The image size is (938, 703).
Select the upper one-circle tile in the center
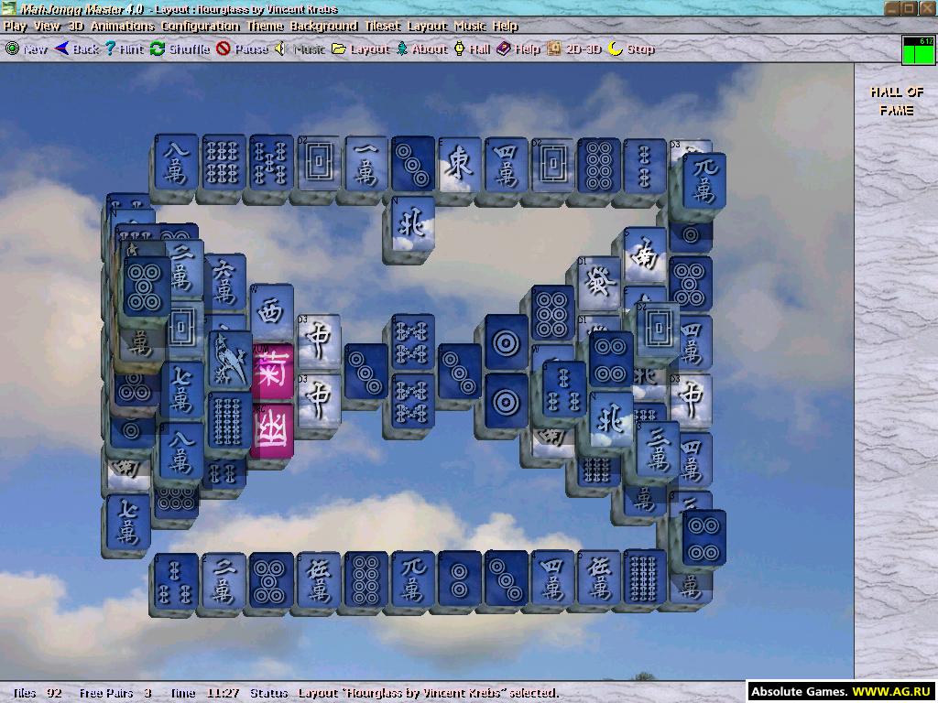[506, 343]
